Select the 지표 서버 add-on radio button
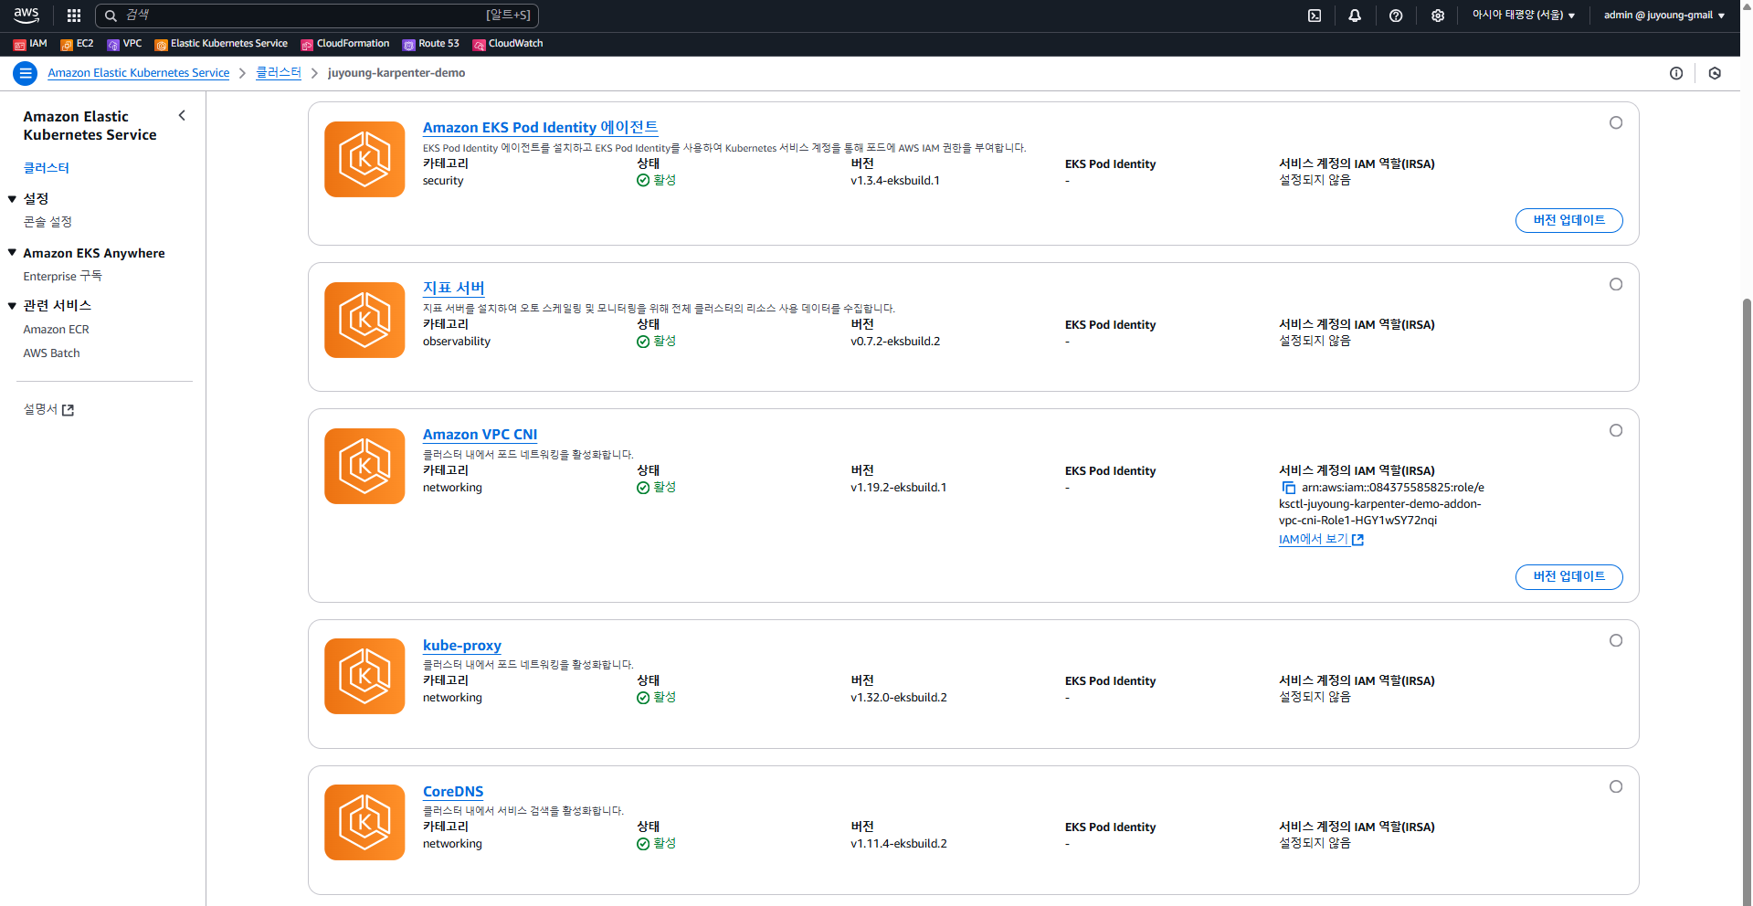This screenshot has height=906, width=1753. click(1616, 284)
